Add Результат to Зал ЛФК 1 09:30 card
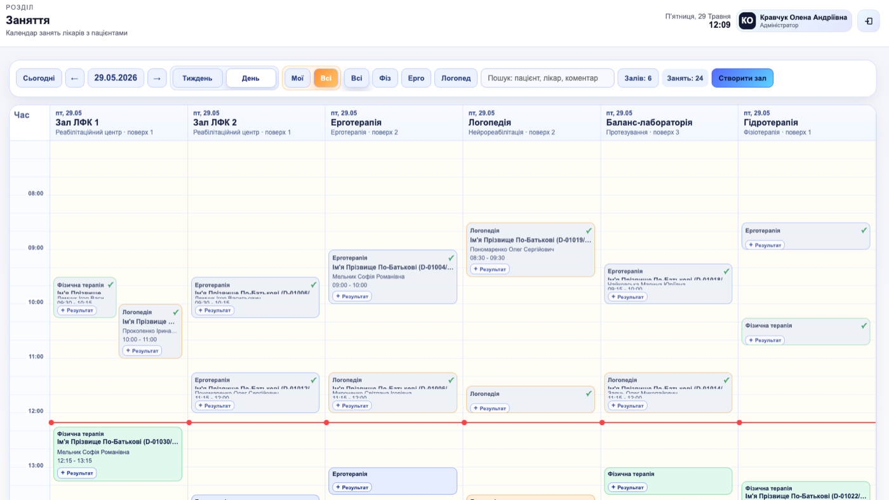The width and height of the screenshot is (889, 500). pos(77,310)
